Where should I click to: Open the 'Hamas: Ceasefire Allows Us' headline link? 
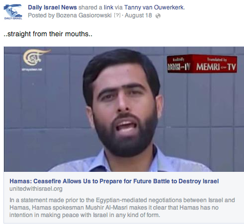(114, 181)
